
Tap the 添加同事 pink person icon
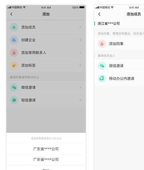tap(102, 44)
